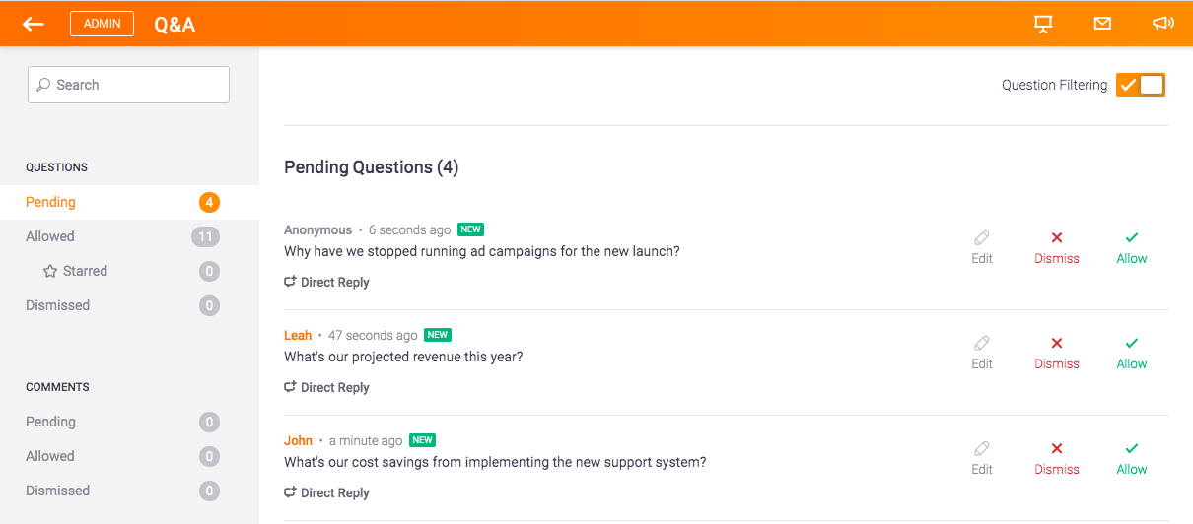The image size is (1193, 524).
Task: Show Dismissed questions
Action: (x=57, y=305)
